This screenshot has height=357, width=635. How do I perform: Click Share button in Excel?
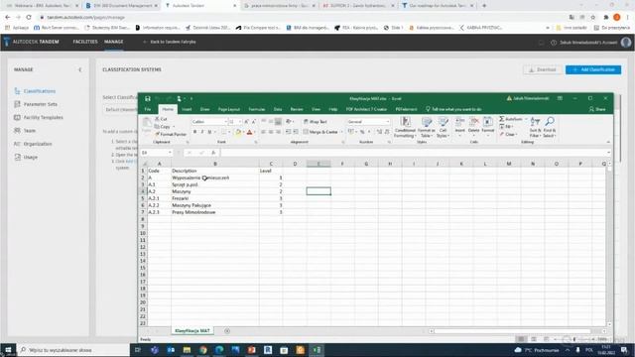click(x=597, y=109)
